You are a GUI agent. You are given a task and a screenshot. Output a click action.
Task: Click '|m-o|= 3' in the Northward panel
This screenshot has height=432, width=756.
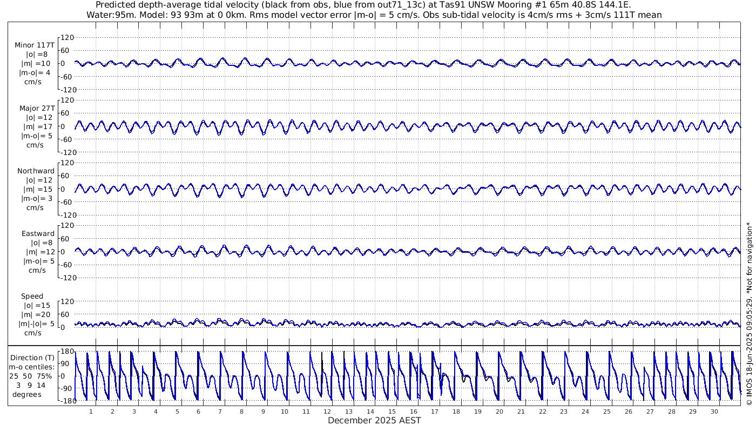[x=37, y=198]
